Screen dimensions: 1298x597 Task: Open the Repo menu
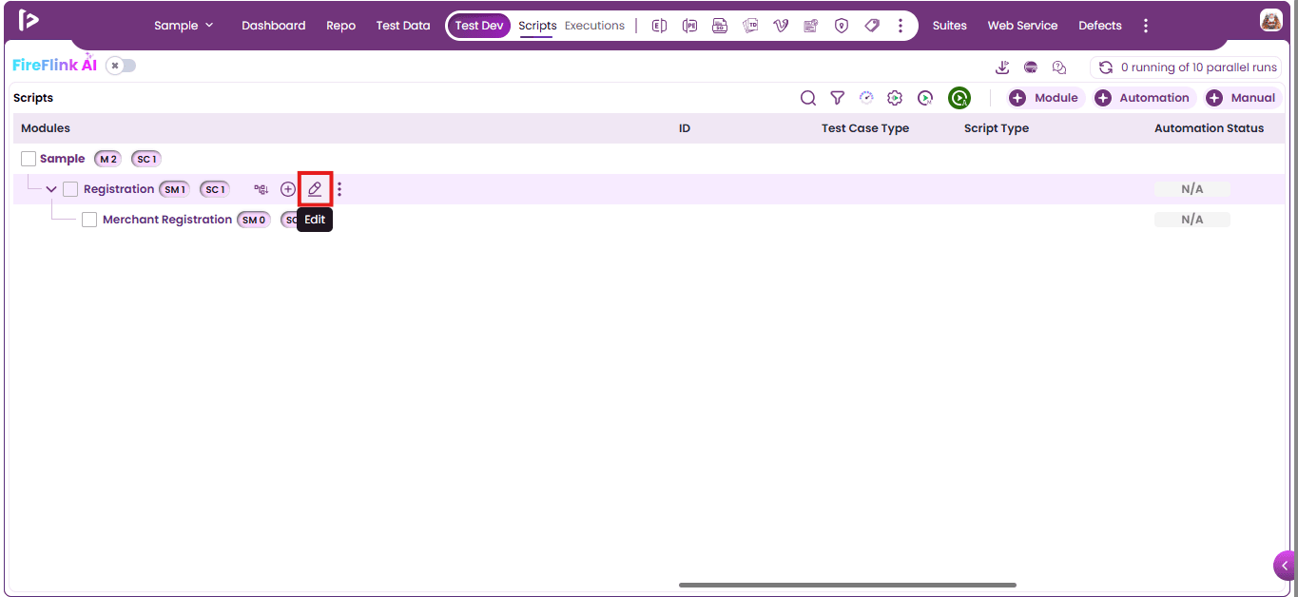tap(340, 26)
